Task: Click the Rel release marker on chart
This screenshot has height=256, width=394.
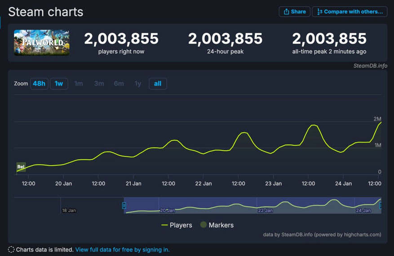Action: point(21,167)
